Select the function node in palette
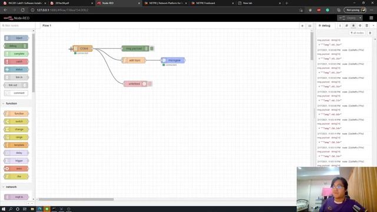The width and height of the screenshot is (377, 212). 16,114
